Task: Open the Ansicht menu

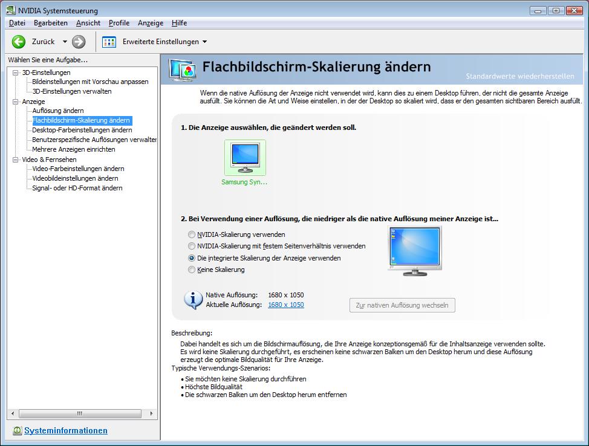Action: [x=88, y=23]
